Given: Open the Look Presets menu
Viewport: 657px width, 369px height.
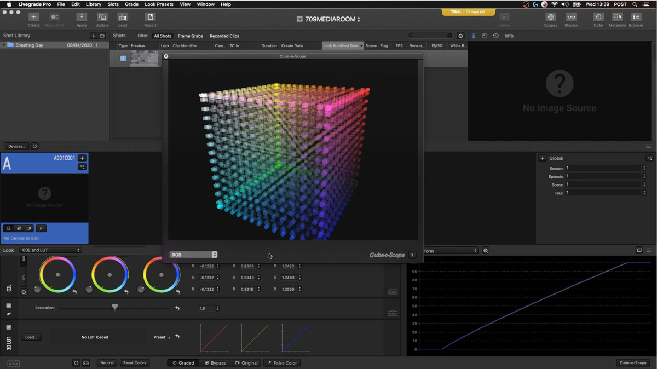Looking at the screenshot, I should pyautogui.click(x=159, y=4).
